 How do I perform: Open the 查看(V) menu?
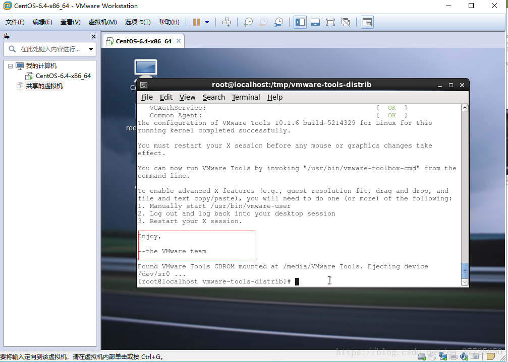pyautogui.click(x=70, y=22)
